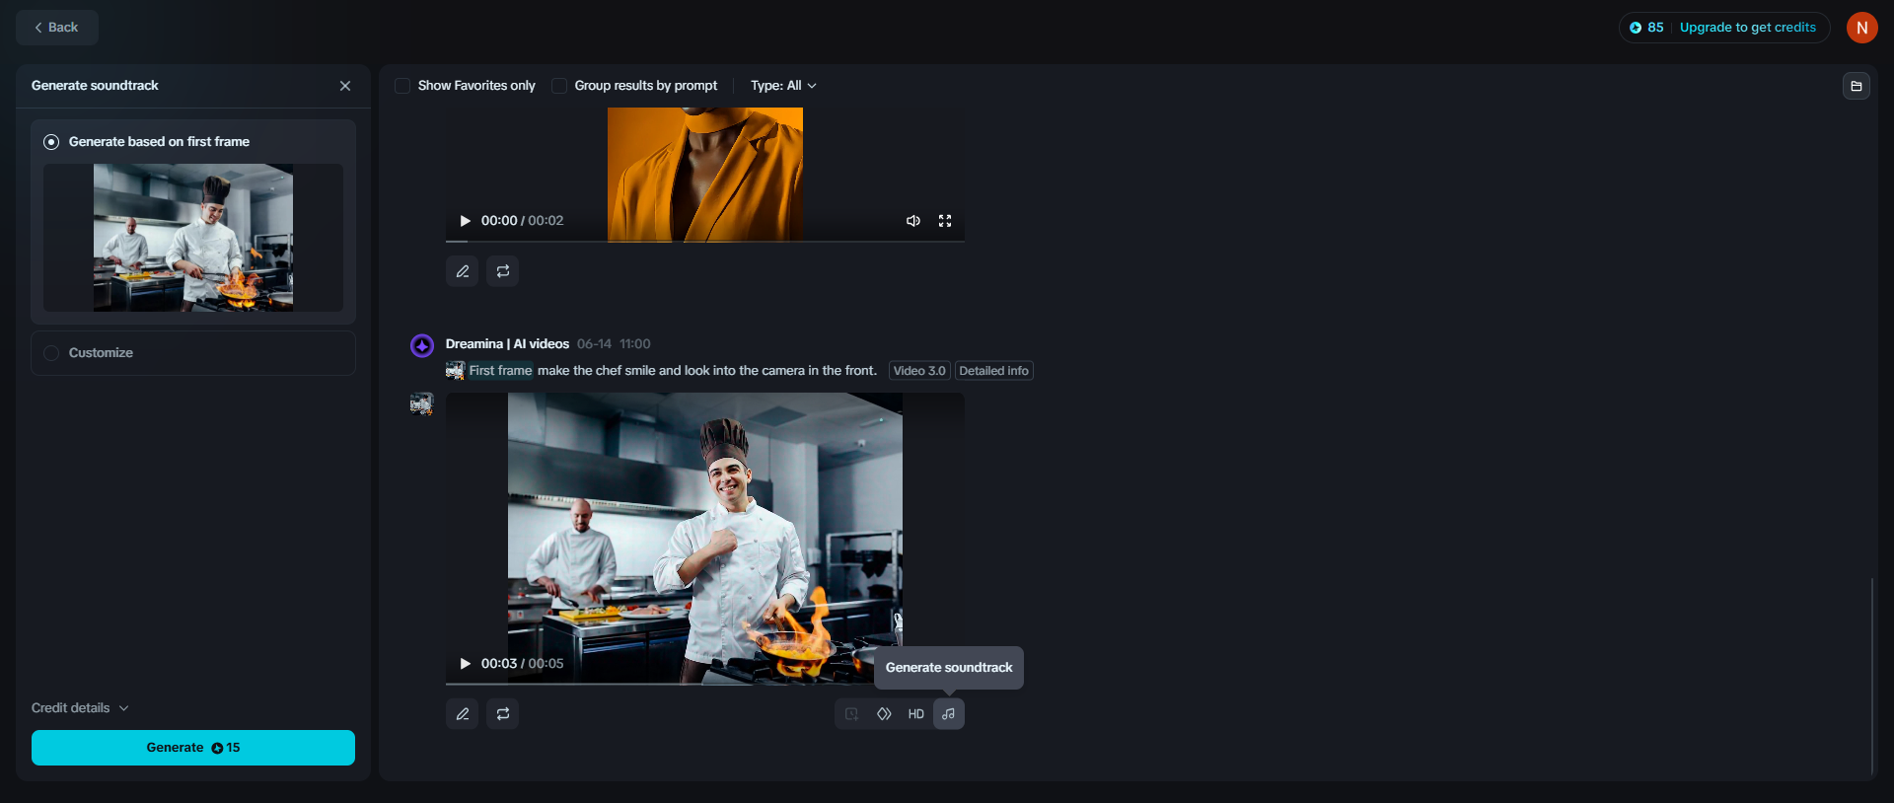Viewport: 1894px width, 803px height.
Task: Open Detailed info for chef video
Action: (x=993, y=371)
